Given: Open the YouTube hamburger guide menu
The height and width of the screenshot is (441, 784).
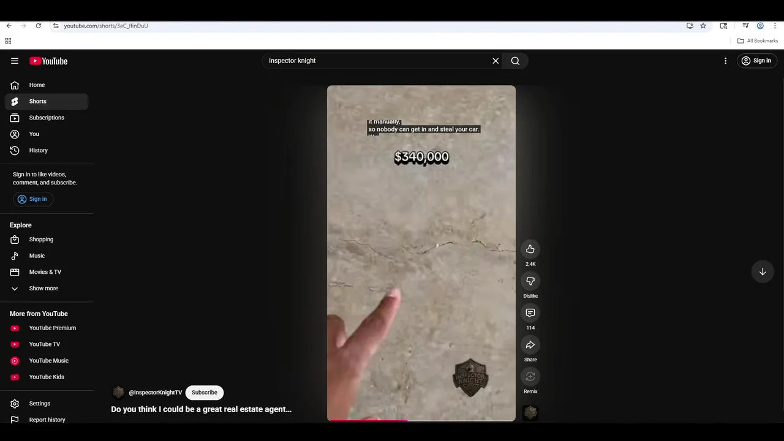Looking at the screenshot, I should [x=15, y=61].
